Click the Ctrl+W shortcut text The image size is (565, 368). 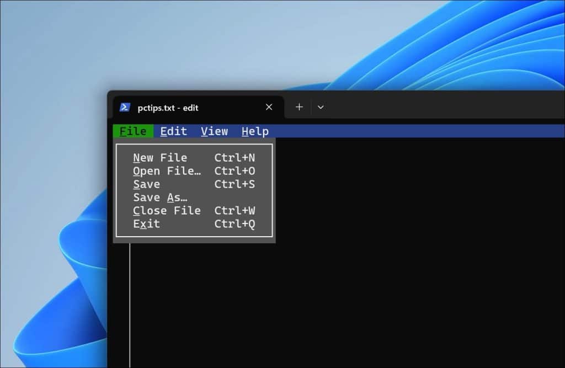(x=234, y=211)
